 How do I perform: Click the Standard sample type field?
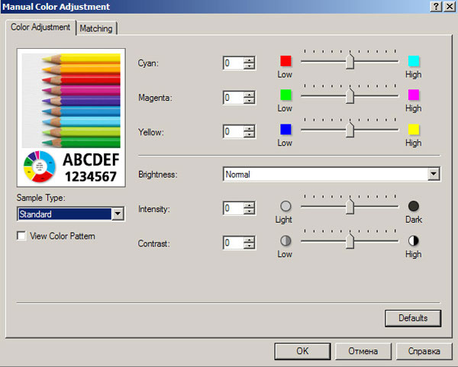tap(65, 214)
